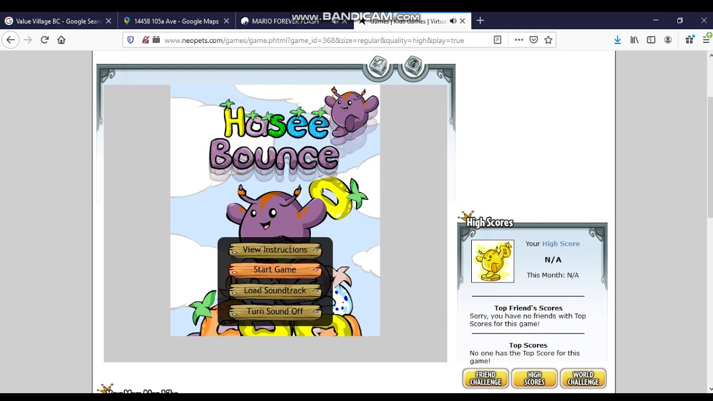The image size is (713, 401).
Task: Open the tracking protection shield icon
Action: coord(131,40)
